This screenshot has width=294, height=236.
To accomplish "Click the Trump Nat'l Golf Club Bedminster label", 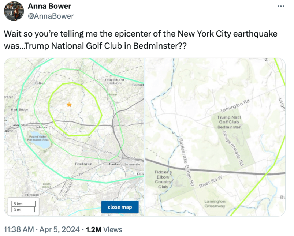I will pyautogui.click(x=229, y=122).
